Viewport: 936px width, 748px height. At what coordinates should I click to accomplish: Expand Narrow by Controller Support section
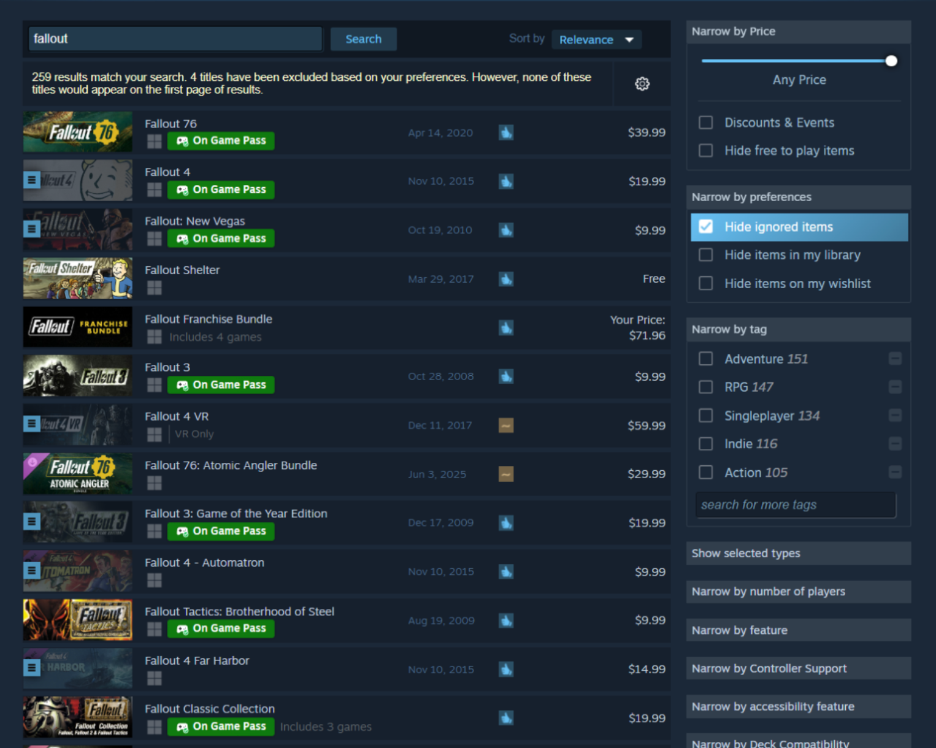click(x=798, y=668)
